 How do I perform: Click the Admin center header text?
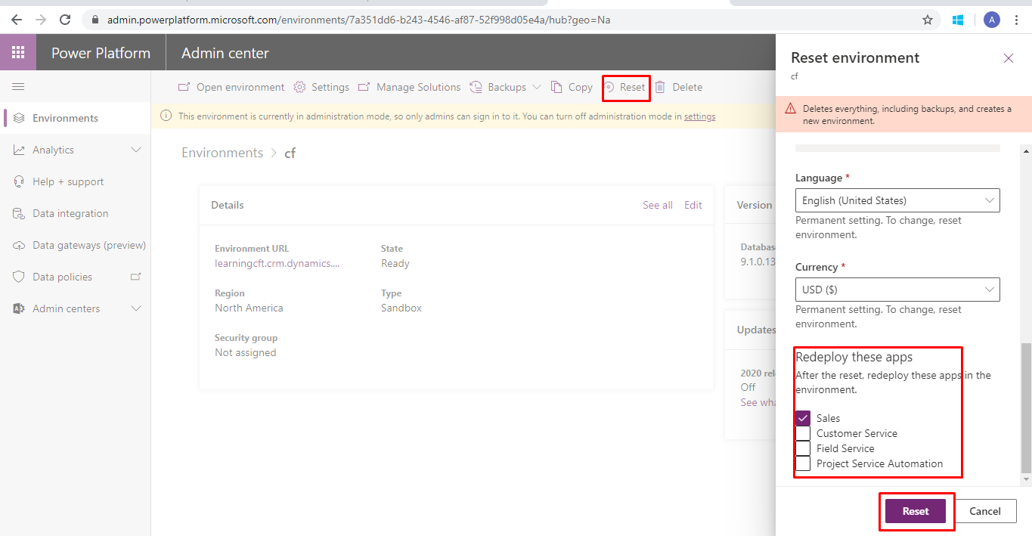click(x=225, y=53)
